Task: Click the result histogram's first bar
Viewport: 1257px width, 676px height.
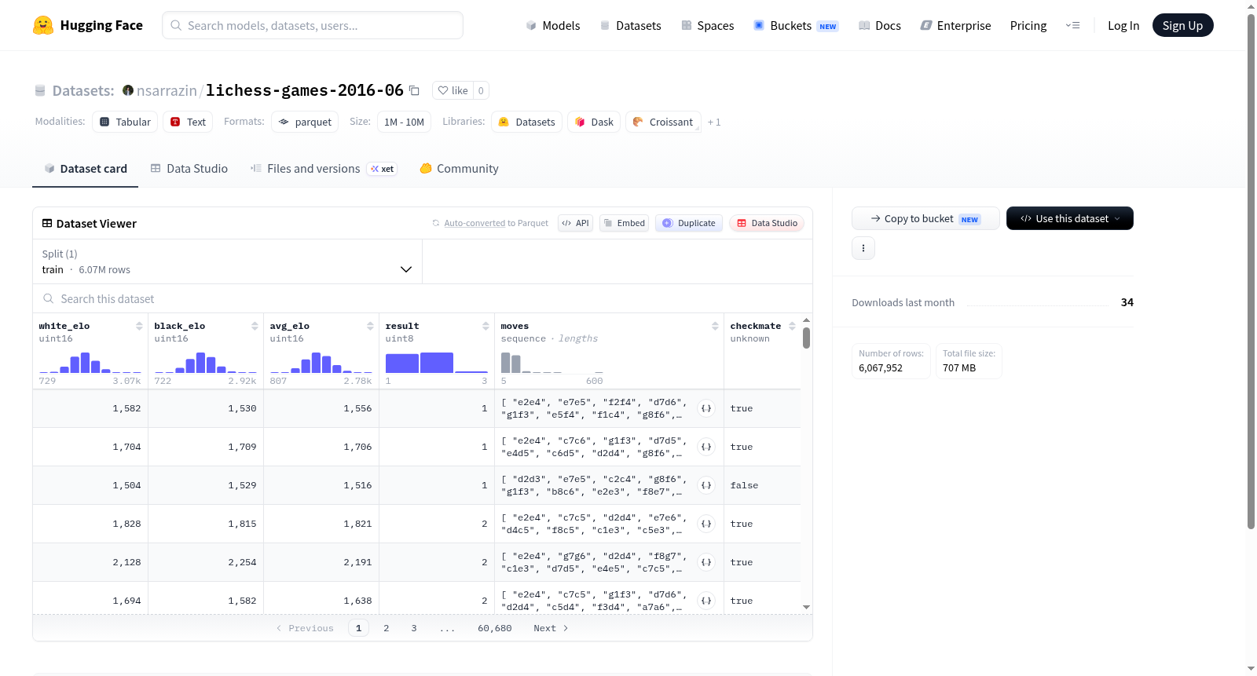Action: pos(402,363)
